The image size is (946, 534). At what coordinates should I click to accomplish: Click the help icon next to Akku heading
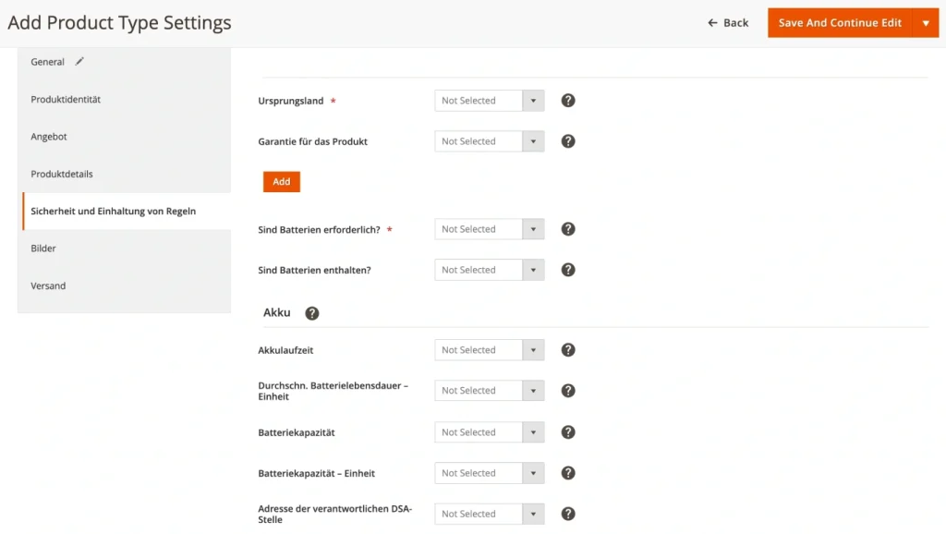point(312,312)
